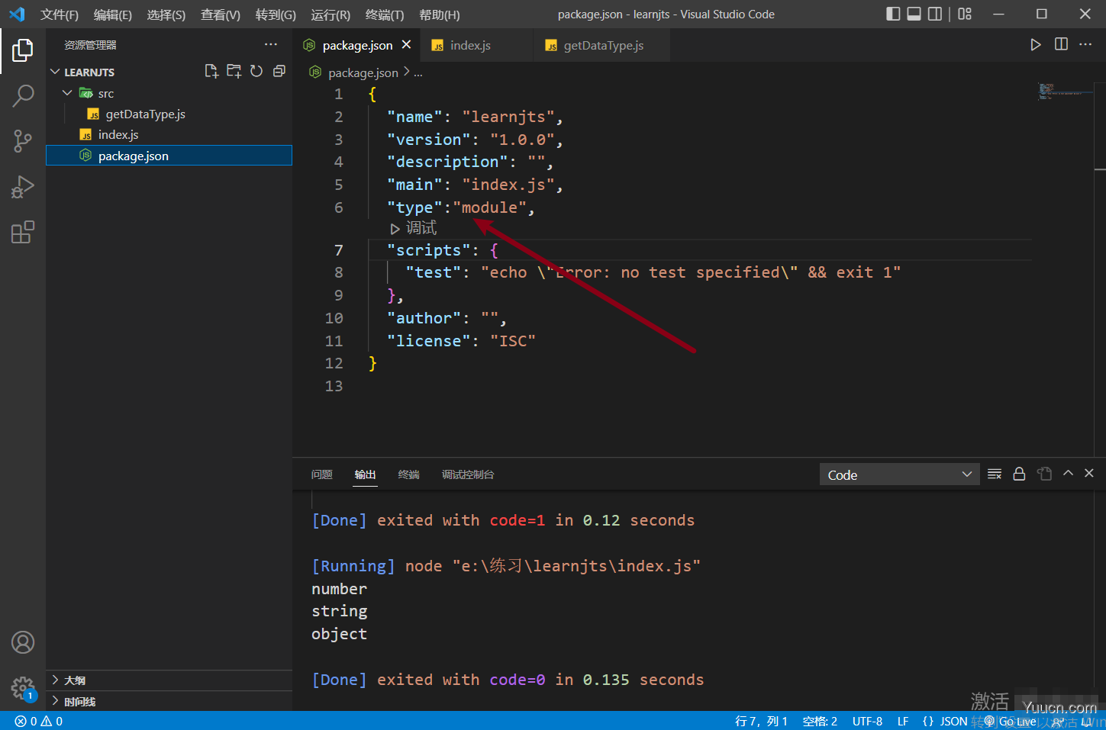Screen dimensions: 1106x730
Task: Change indentation via 空格: 2
Action: (x=820, y=721)
